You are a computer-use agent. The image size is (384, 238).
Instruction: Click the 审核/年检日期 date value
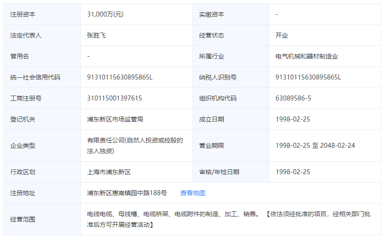pyautogui.click(x=292, y=172)
